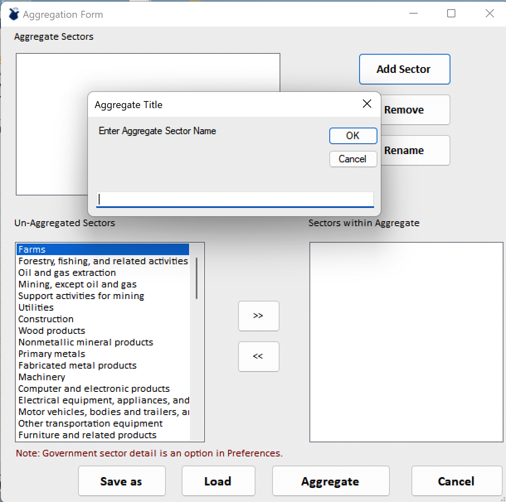The width and height of the screenshot is (506, 502).
Task: Move sector back with << button
Action: click(258, 357)
